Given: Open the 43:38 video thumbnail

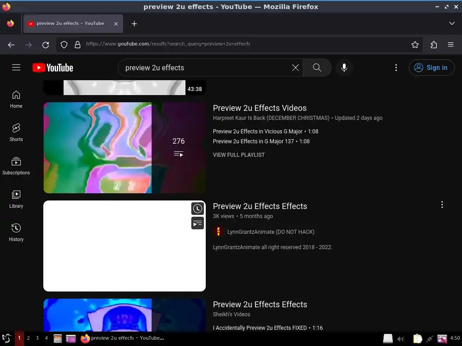Looking at the screenshot, I should tap(125, 87).
